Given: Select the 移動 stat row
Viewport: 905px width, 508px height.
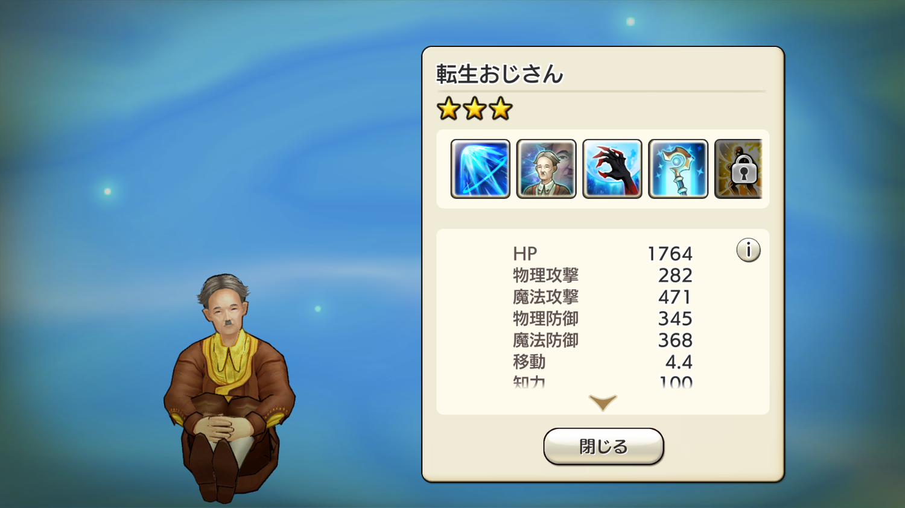Looking at the screenshot, I should pyautogui.click(x=603, y=362).
